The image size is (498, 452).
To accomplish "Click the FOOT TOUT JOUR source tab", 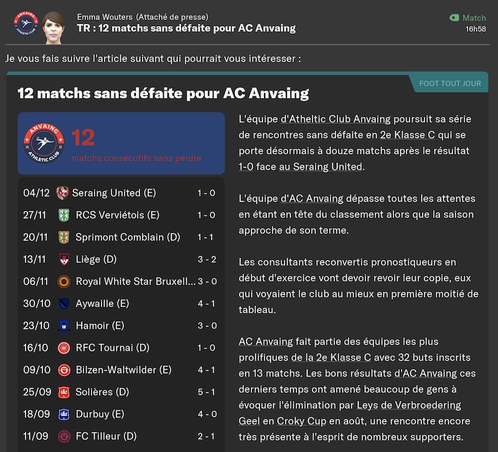I will 449,83.
